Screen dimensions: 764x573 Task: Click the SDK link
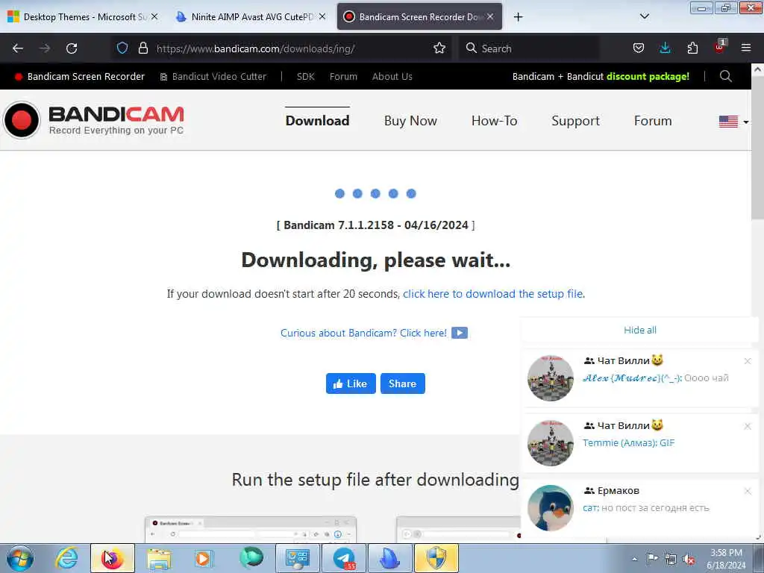point(305,77)
